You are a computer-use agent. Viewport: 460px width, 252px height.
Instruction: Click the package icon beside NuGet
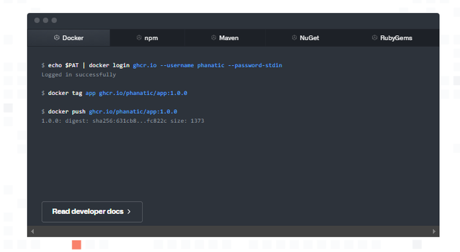click(294, 38)
